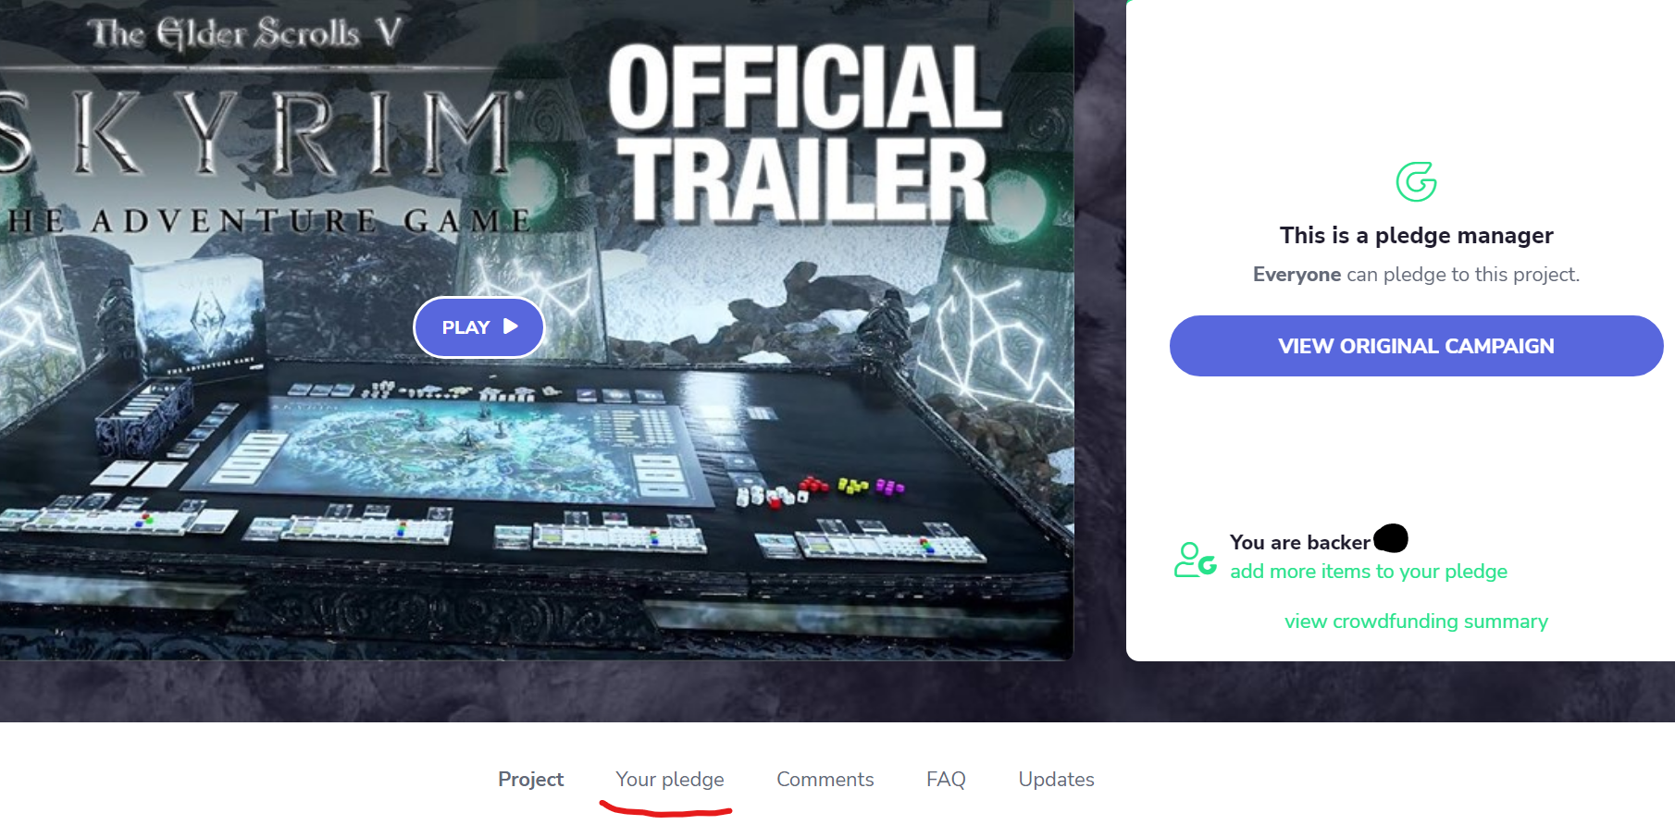This screenshot has width=1675, height=825.
Task: Open the Your pledge tab
Action: 670,780
